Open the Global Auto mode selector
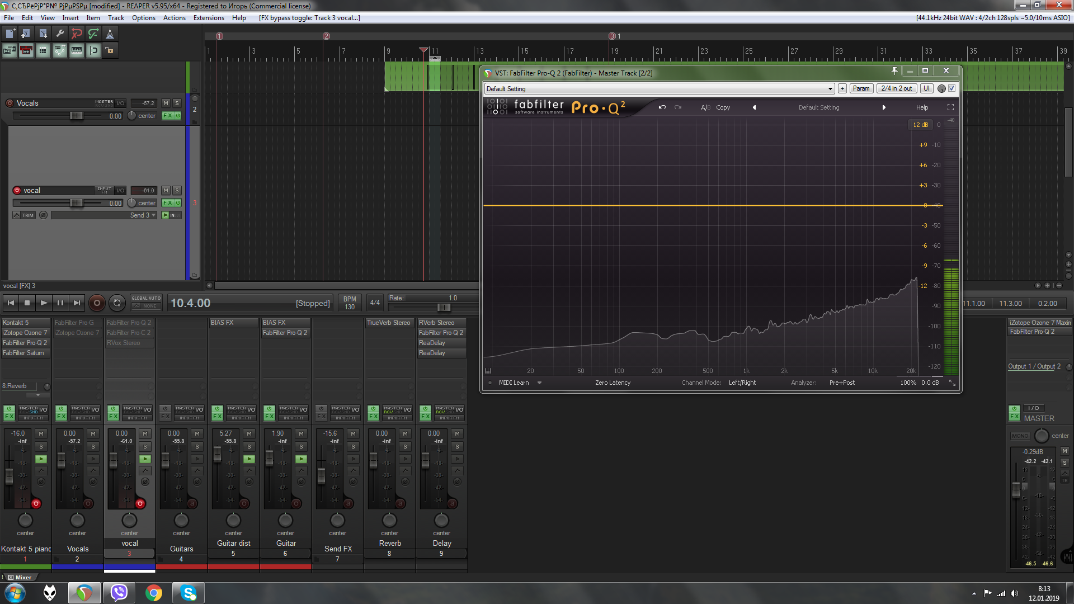This screenshot has width=1074, height=604. 146,303
